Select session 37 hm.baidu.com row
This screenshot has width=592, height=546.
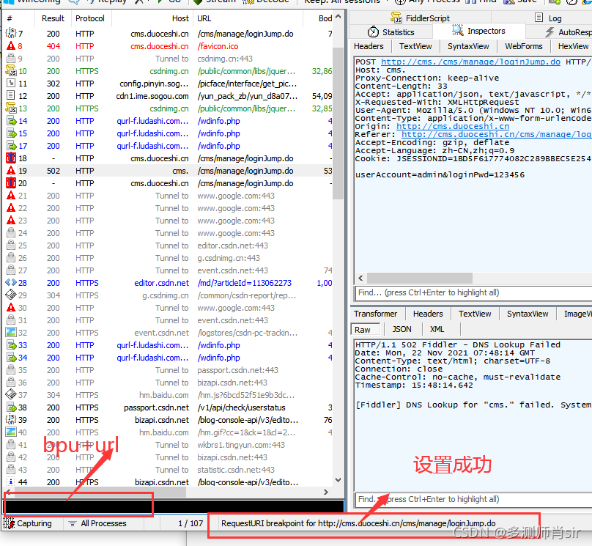coord(169,395)
